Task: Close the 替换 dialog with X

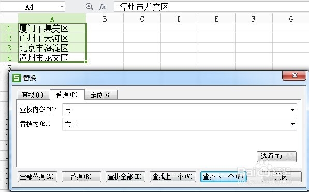Action: pyautogui.click(x=294, y=75)
